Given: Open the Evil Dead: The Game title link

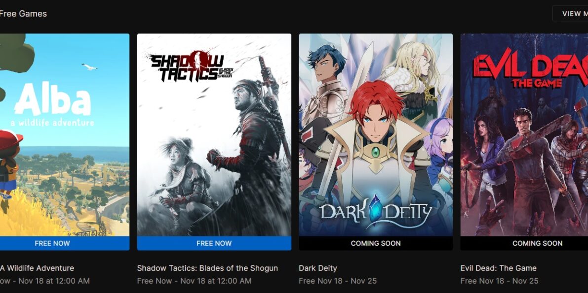Looking at the screenshot, I should pos(498,268).
